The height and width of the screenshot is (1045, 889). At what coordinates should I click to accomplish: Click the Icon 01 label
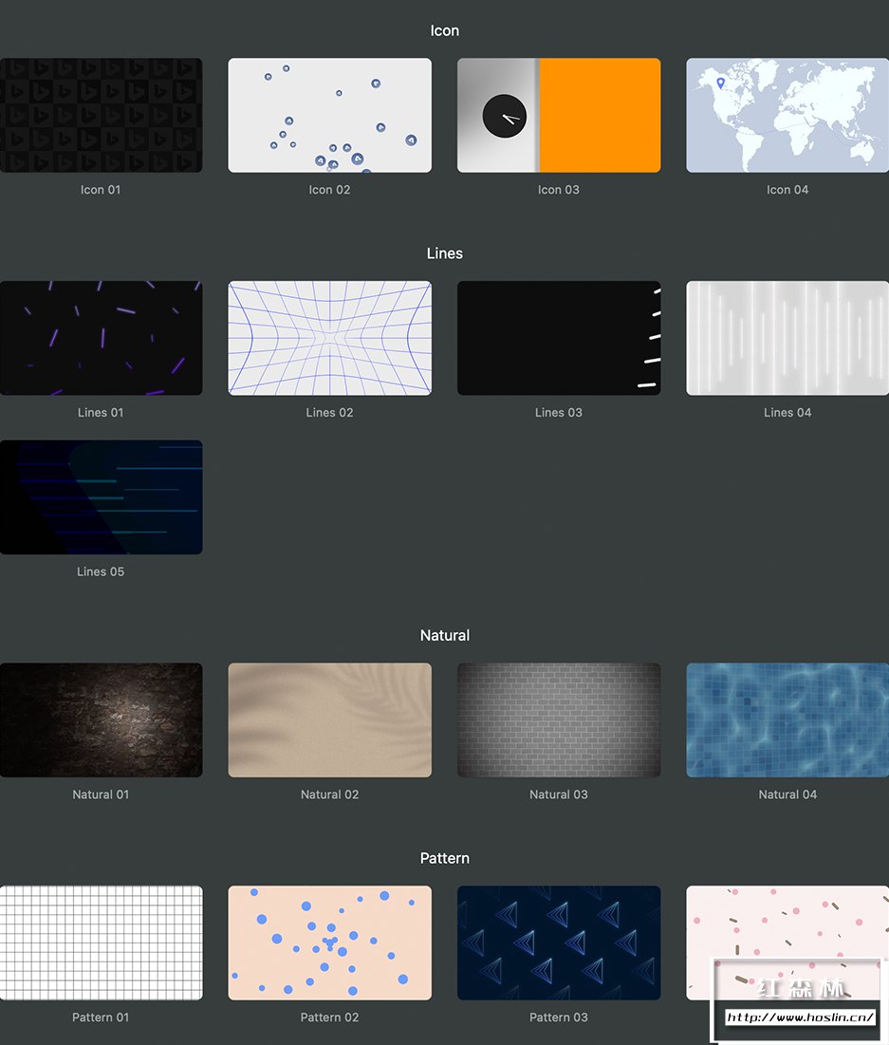[x=101, y=190]
